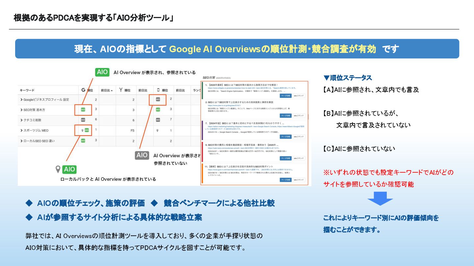Click ページ分析 button for result 11
The width and height of the screenshot is (474, 266).
286,180
